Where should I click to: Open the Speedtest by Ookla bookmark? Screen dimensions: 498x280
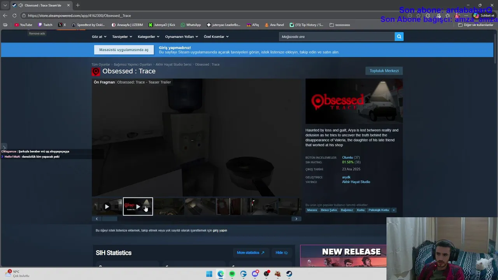click(88, 25)
